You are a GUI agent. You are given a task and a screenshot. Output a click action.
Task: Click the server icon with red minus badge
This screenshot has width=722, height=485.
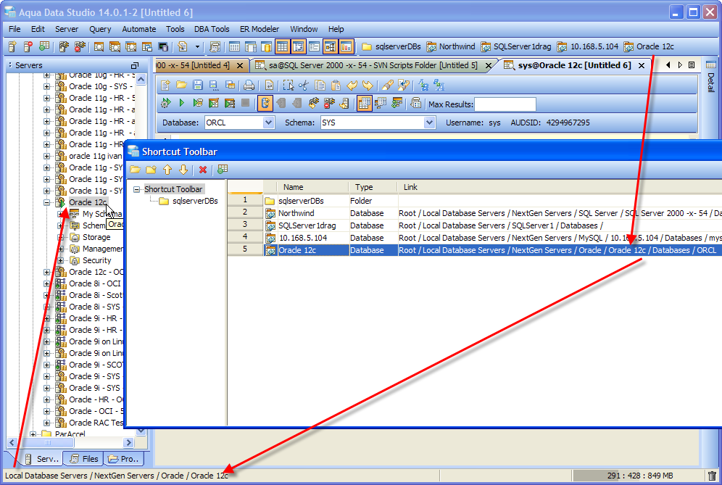pos(28,46)
